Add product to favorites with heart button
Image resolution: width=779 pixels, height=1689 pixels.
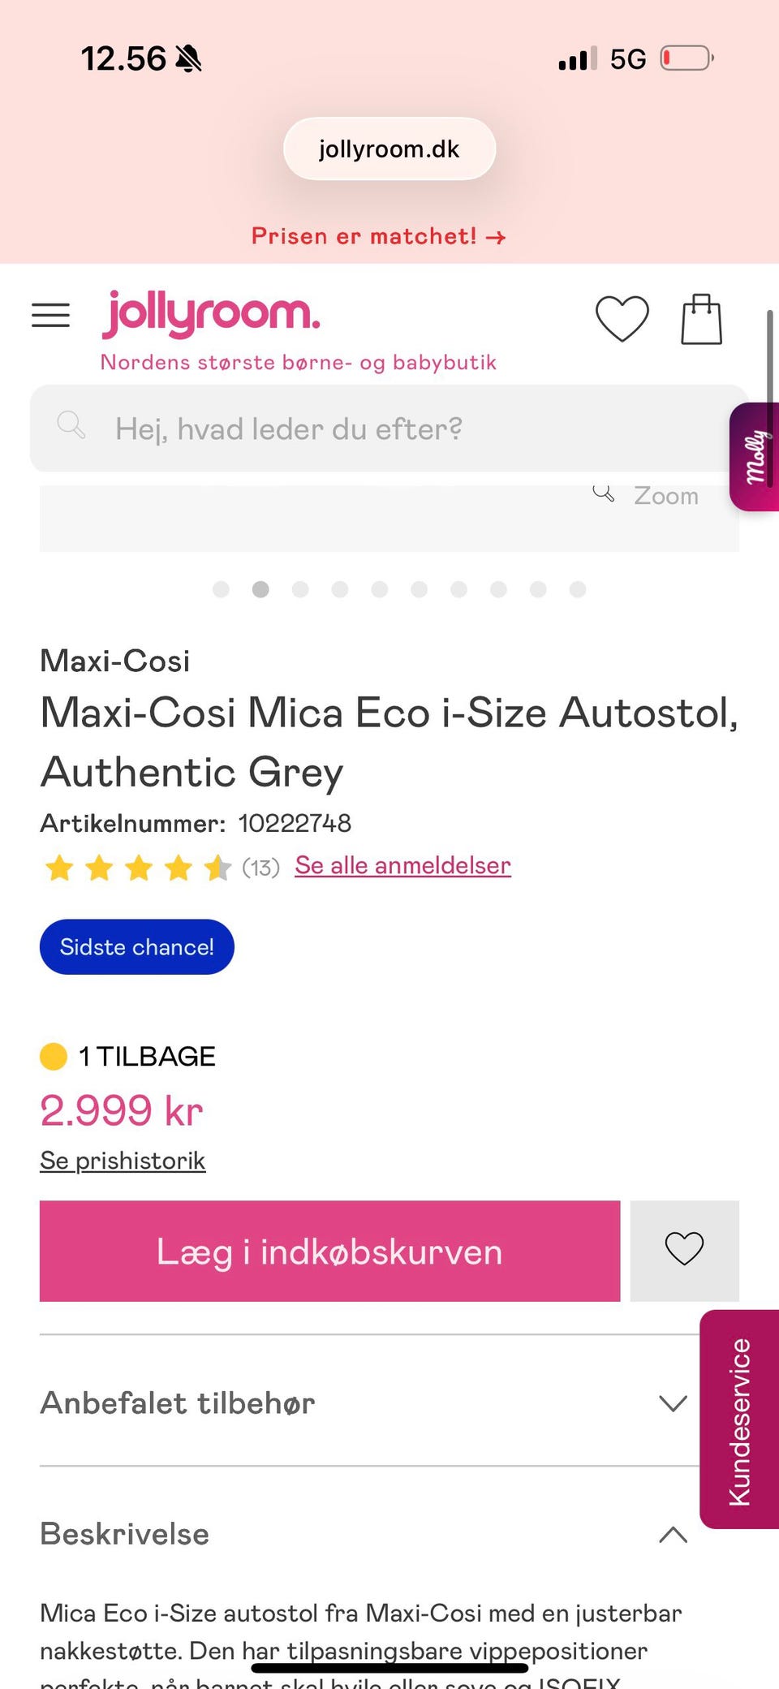point(684,1250)
